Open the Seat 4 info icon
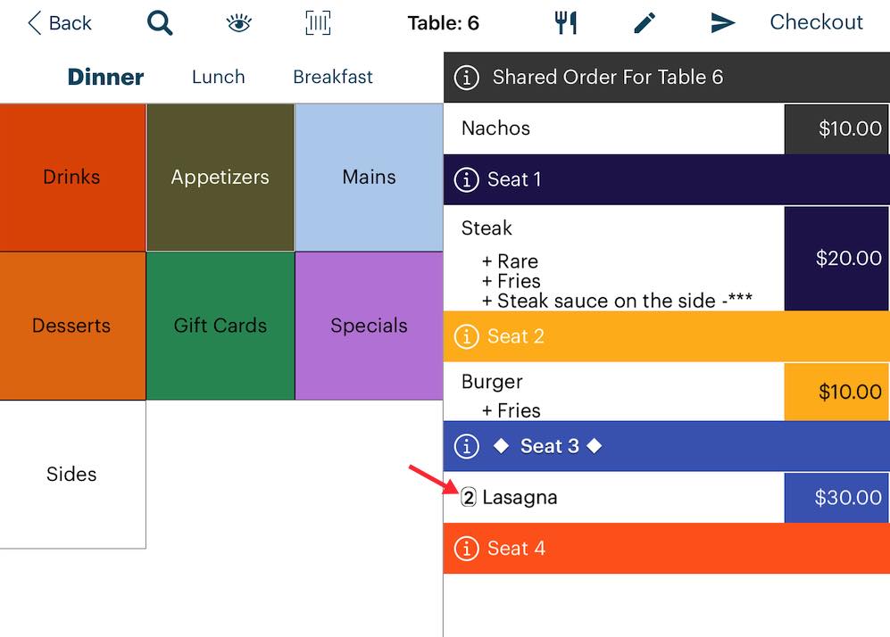This screenshot has width=890, height=637. pyautogui.click(x=466, y=549)
